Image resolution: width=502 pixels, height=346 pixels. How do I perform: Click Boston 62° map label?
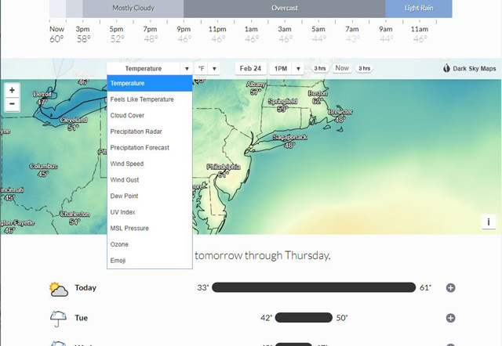point(318,97)
